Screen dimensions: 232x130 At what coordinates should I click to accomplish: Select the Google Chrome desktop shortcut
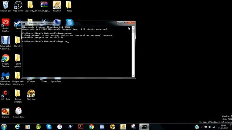pyautogui.click(x=5, y=61)
